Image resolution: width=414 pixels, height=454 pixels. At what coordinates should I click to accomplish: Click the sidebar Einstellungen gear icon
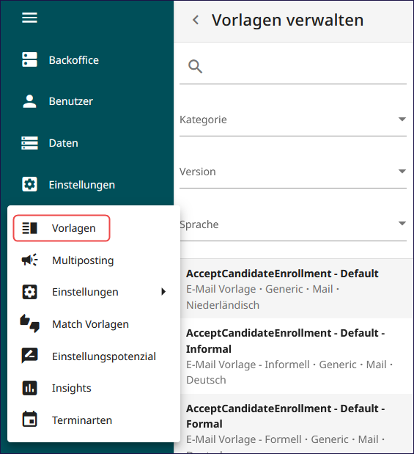pos(29,184)
